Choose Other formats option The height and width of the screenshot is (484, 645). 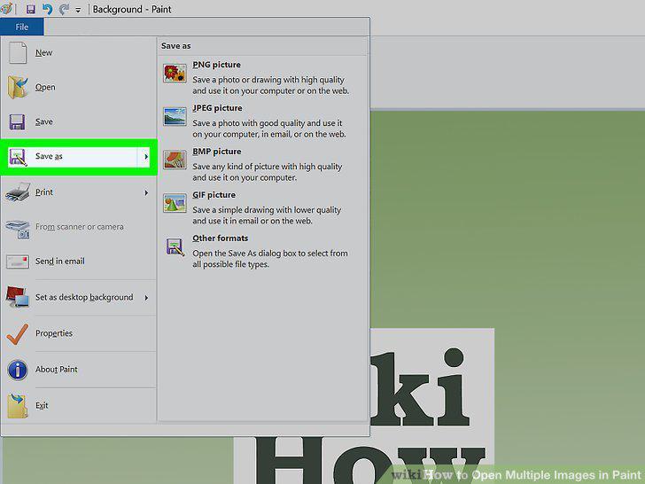262,251
